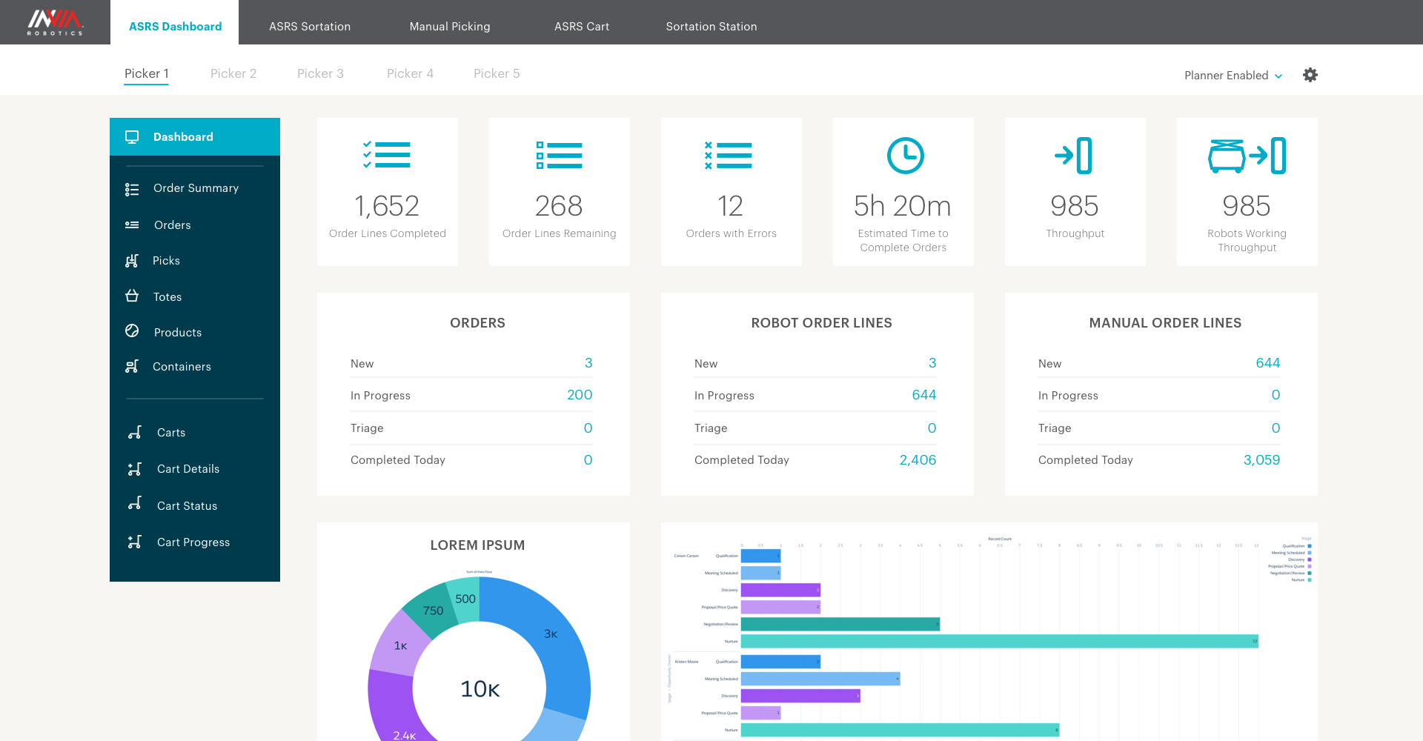Click the Orders with Errors icon
This screenshot has height=741, width=1423.
[x=729, y=156]
